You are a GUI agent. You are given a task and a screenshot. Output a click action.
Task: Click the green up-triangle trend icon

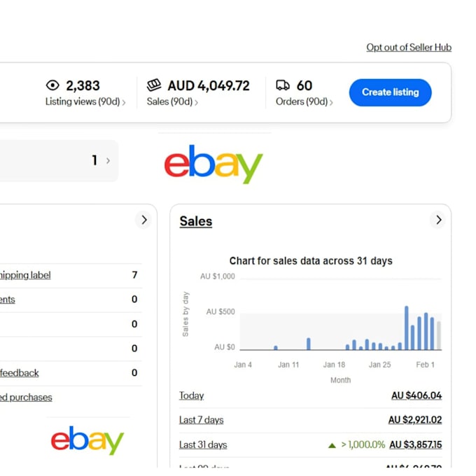pyautogui.click(x=332, y=445)
